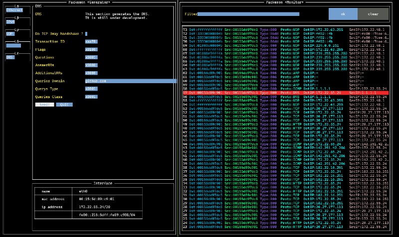The height and width of the screenshot is (237, 399).
Task: Click the ip address value 172.22.55.24/20
Action: point(94,207)
